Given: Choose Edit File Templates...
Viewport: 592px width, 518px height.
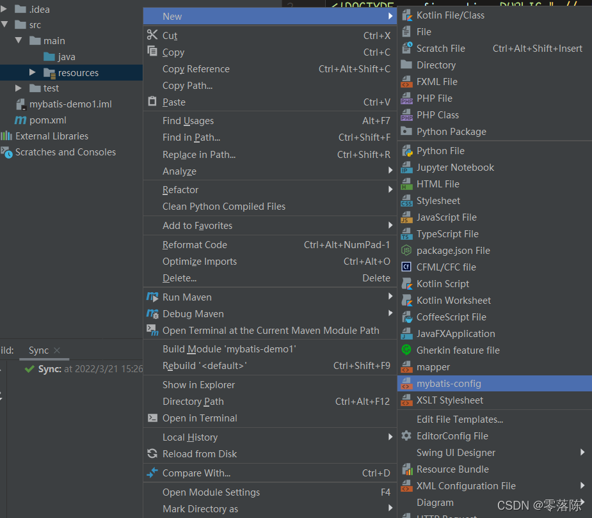Looking at the screenshot, I should click(495, 419).
